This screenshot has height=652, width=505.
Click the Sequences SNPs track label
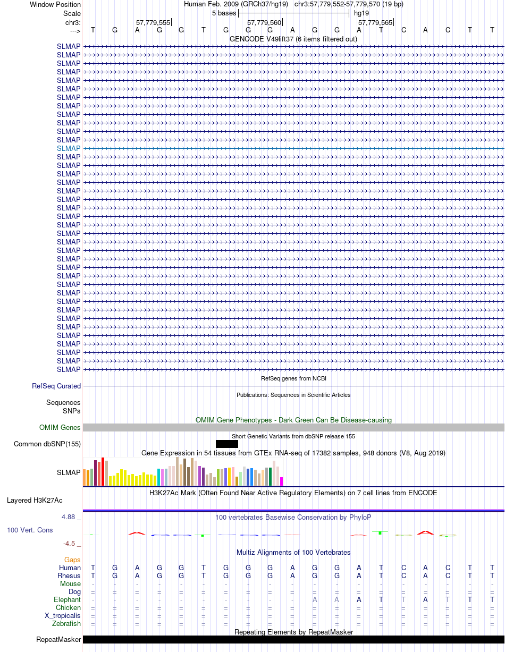click(x=63, y=407)
